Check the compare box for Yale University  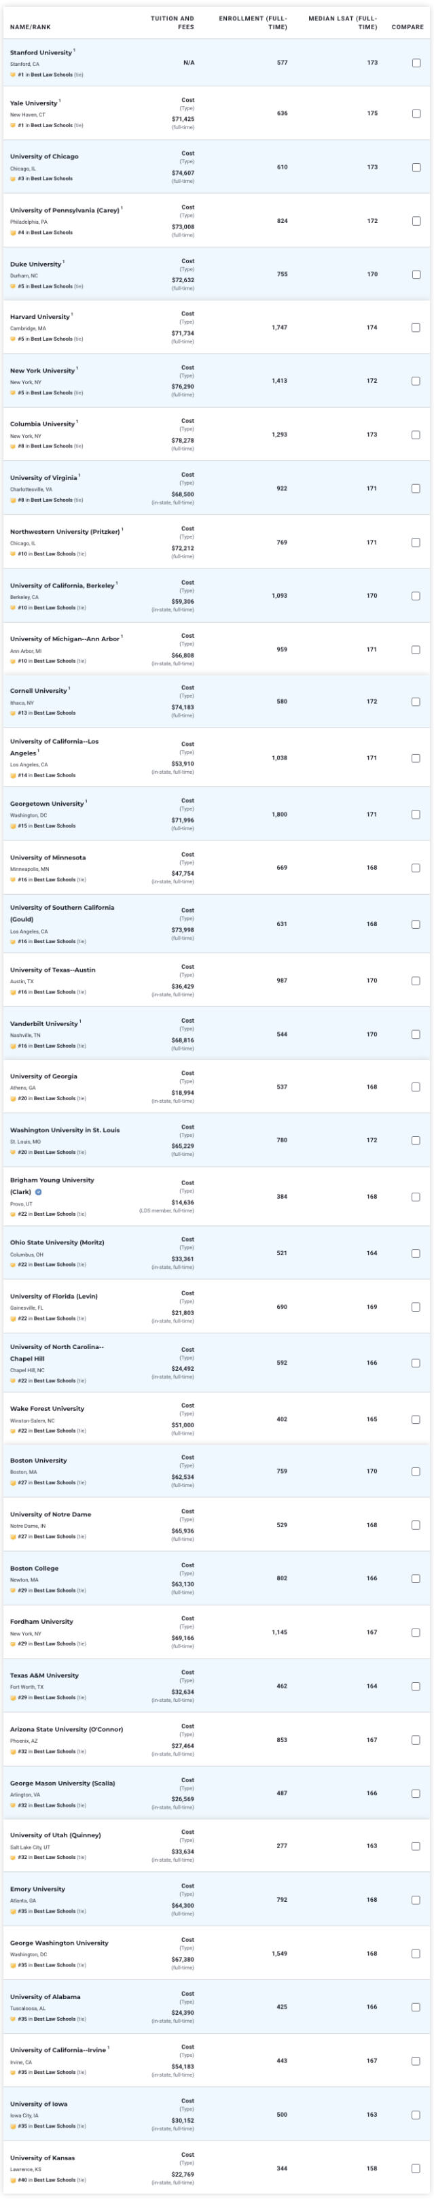coord(416,114)
